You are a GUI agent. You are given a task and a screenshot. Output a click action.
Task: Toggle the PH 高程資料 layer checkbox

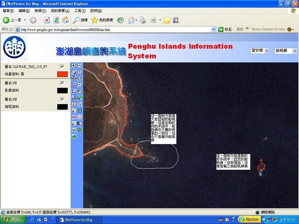(62, 99)
